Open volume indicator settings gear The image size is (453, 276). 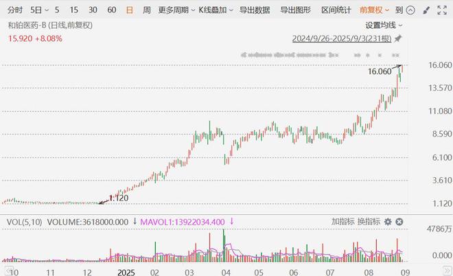[388, 222]
